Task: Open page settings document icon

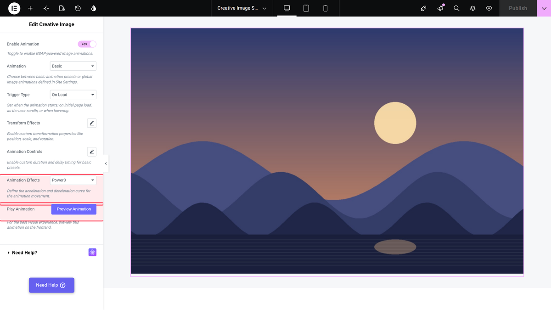Action: coord(62,8)
